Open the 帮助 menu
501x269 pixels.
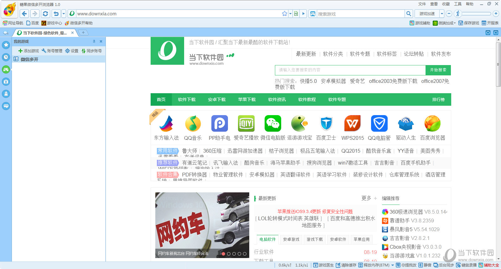pos(470,4)
